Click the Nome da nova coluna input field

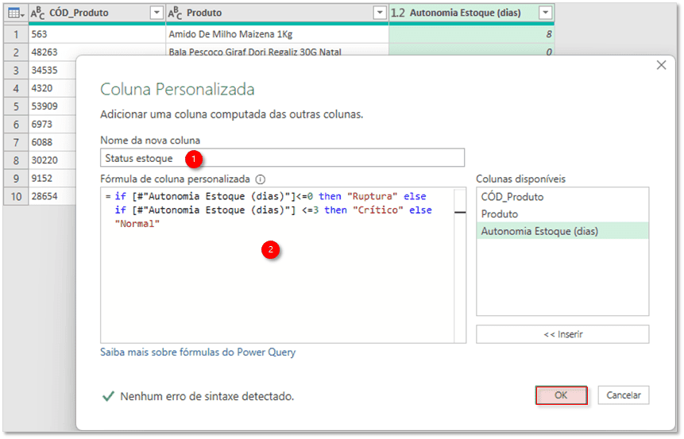click(282, 158)
